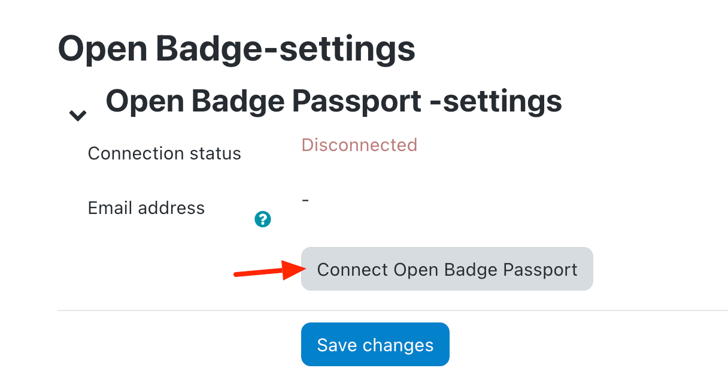728x392 pixels.
Task: Select the Disconnected status text
Action: pyautogui.click(x=359, y=145)
